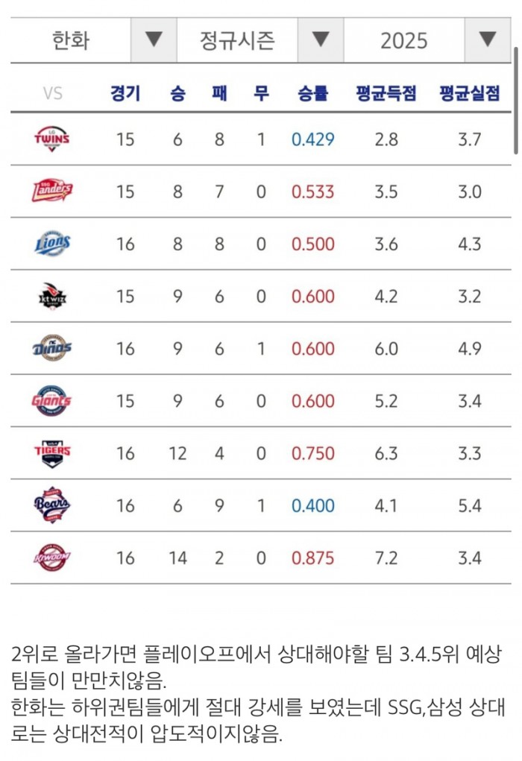Click the Doosan Bears team logo
Screen dimensions: 522x761
[x=52, y=505]
